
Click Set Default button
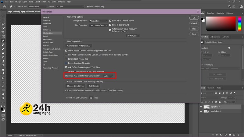94,86
